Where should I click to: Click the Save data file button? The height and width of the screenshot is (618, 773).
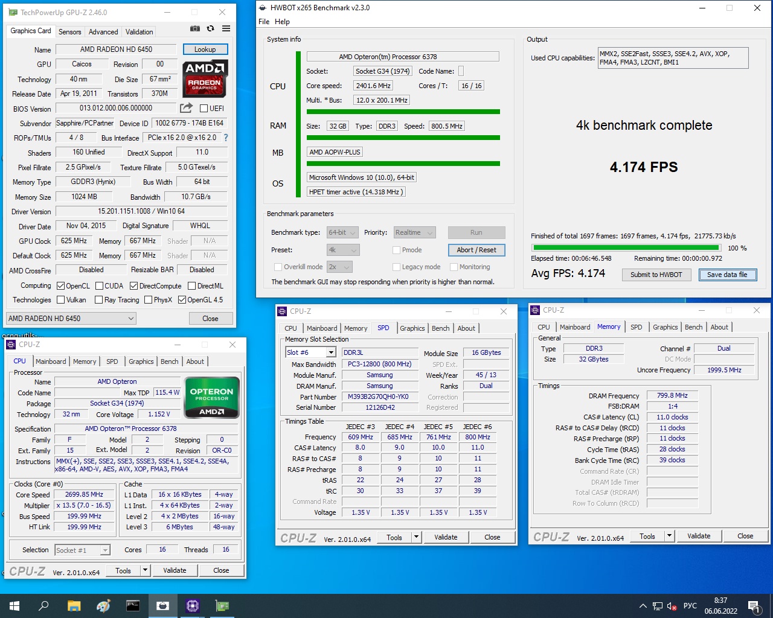[727, 275]
